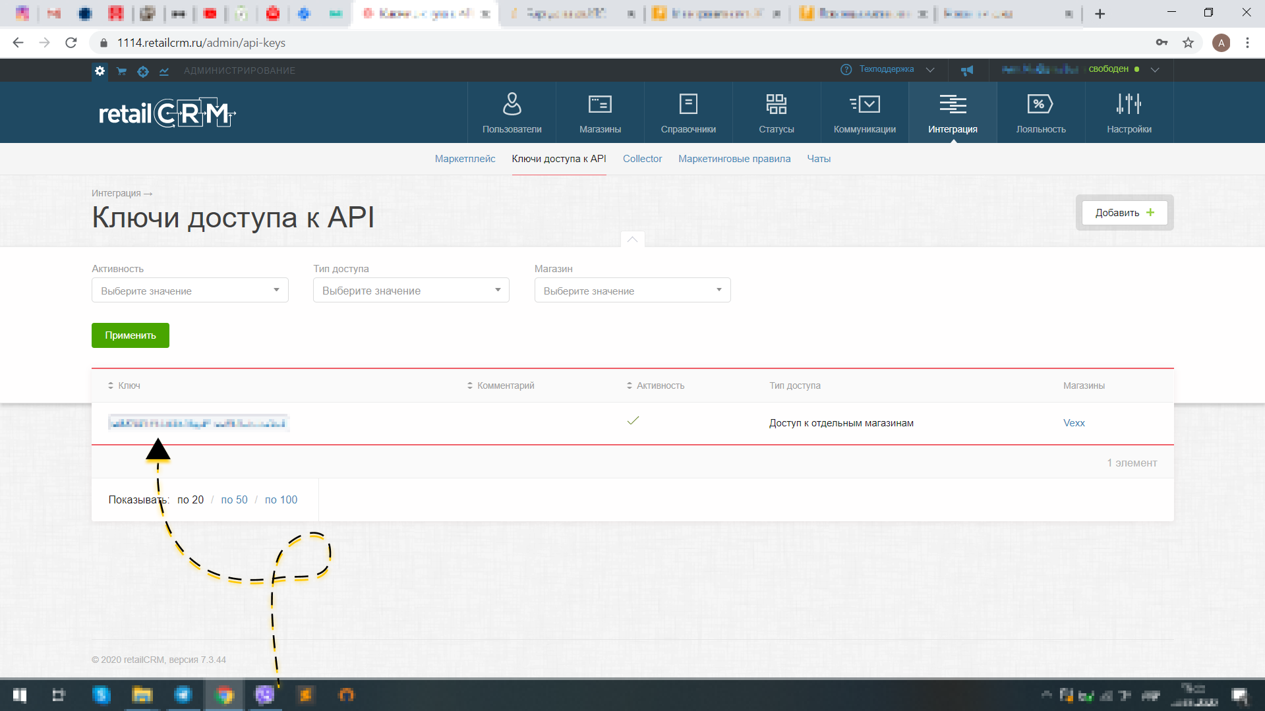Open the Пользователи section

pos(512,112)
